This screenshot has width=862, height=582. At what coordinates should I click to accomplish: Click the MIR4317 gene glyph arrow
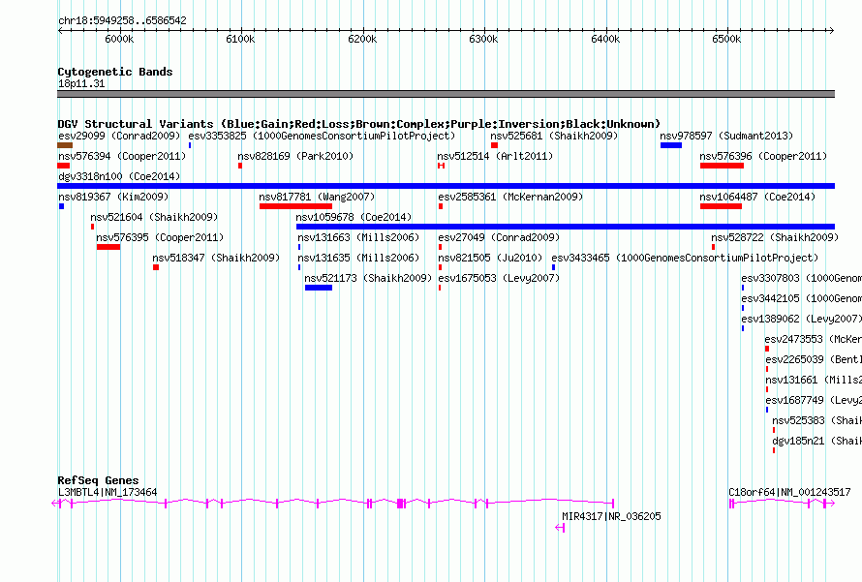tap(560, 528)
